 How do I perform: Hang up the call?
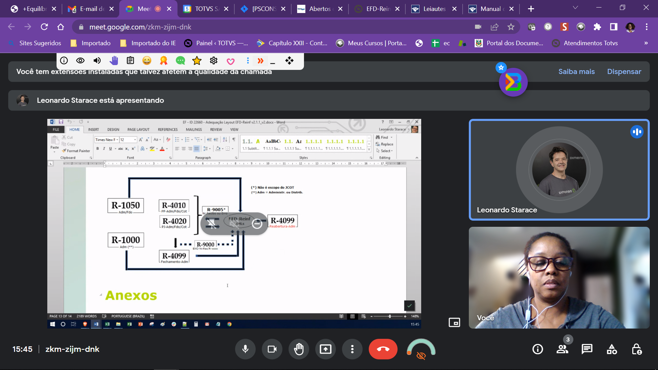click(383, 349)
